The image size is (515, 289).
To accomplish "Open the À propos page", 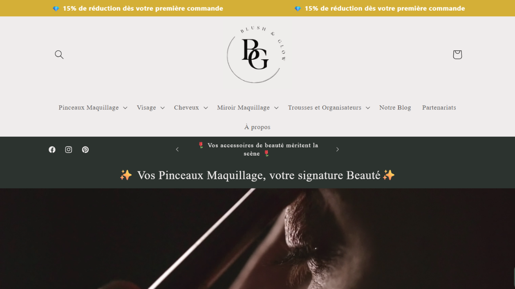I will tap(257, 127).
